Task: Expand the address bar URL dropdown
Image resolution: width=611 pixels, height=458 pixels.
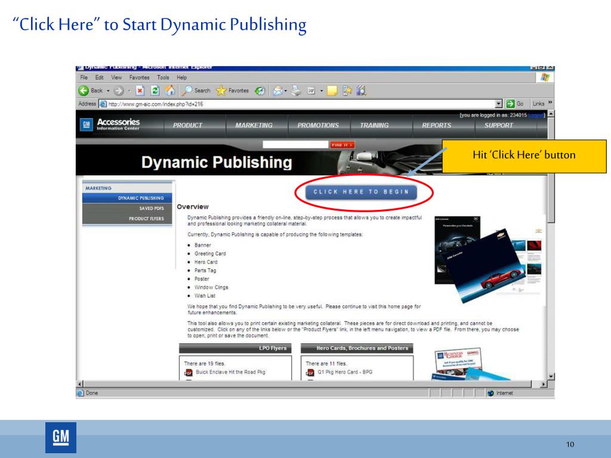Action: click(499, 104)
